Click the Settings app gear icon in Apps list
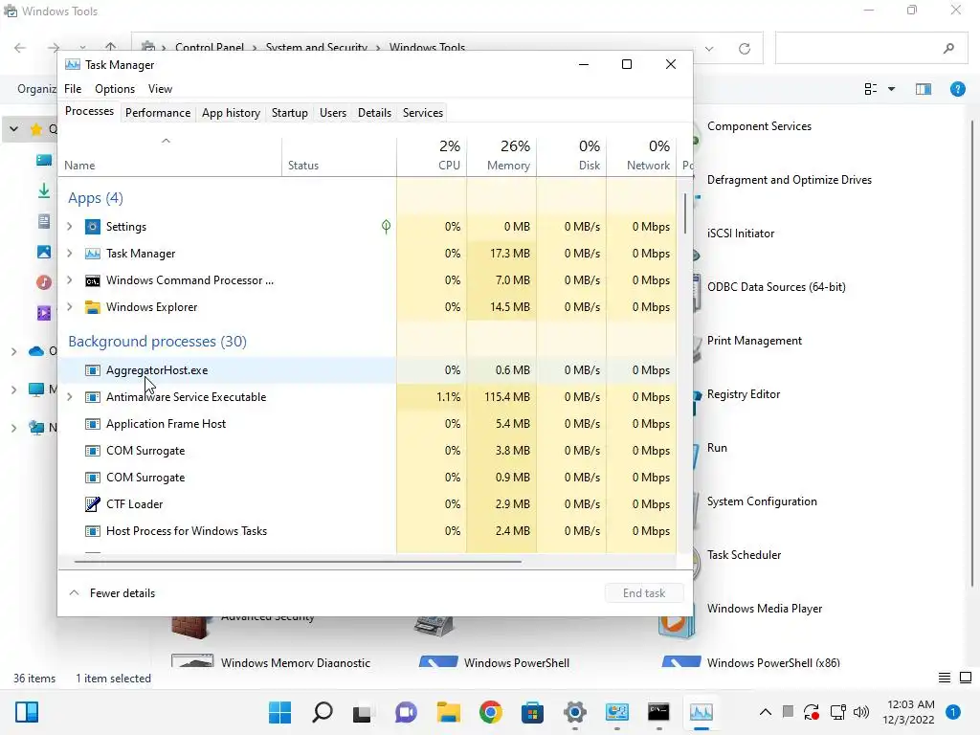Viewport: 980px width, 735px height. [x=93, y=227]
